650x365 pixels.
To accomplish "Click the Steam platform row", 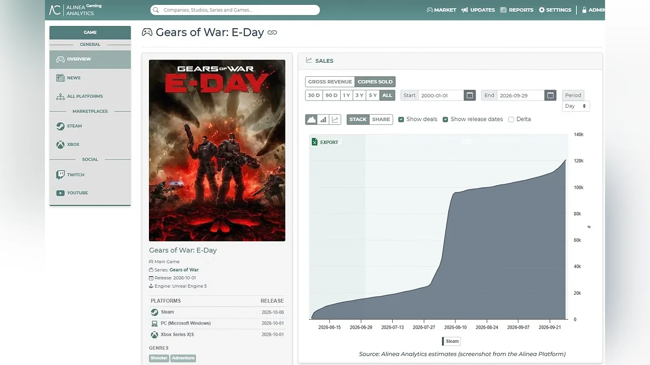I will tap(217, 312).
